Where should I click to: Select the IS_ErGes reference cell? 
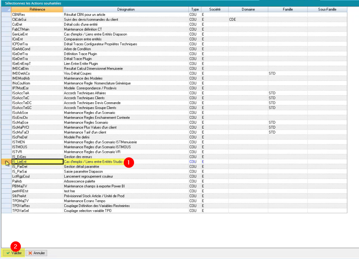coord(37,157)
